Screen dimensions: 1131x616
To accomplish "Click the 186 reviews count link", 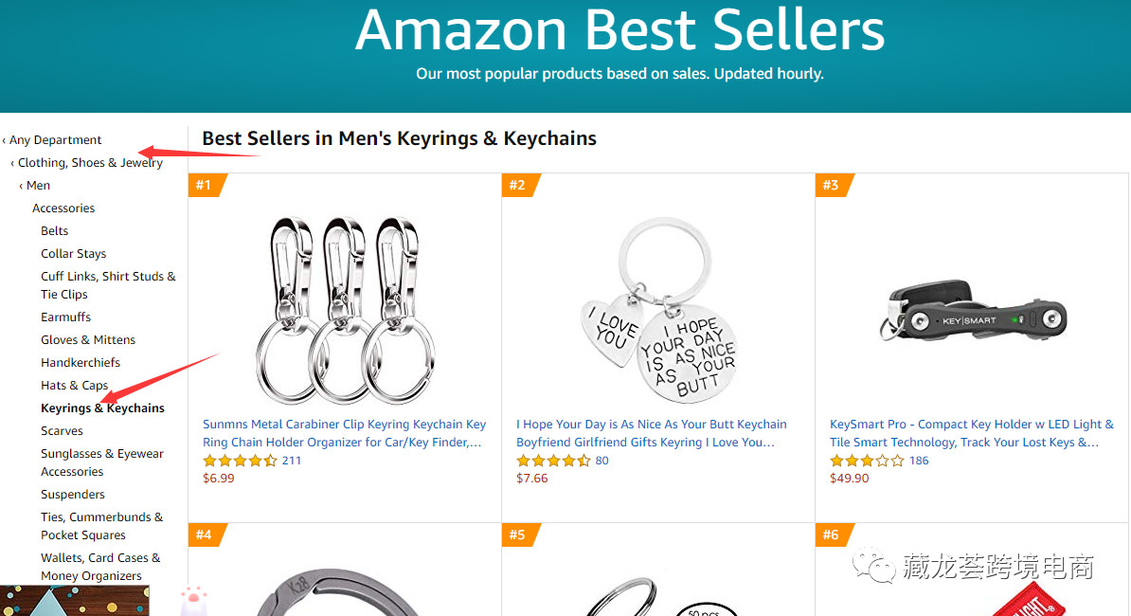I will pos(919,461).
